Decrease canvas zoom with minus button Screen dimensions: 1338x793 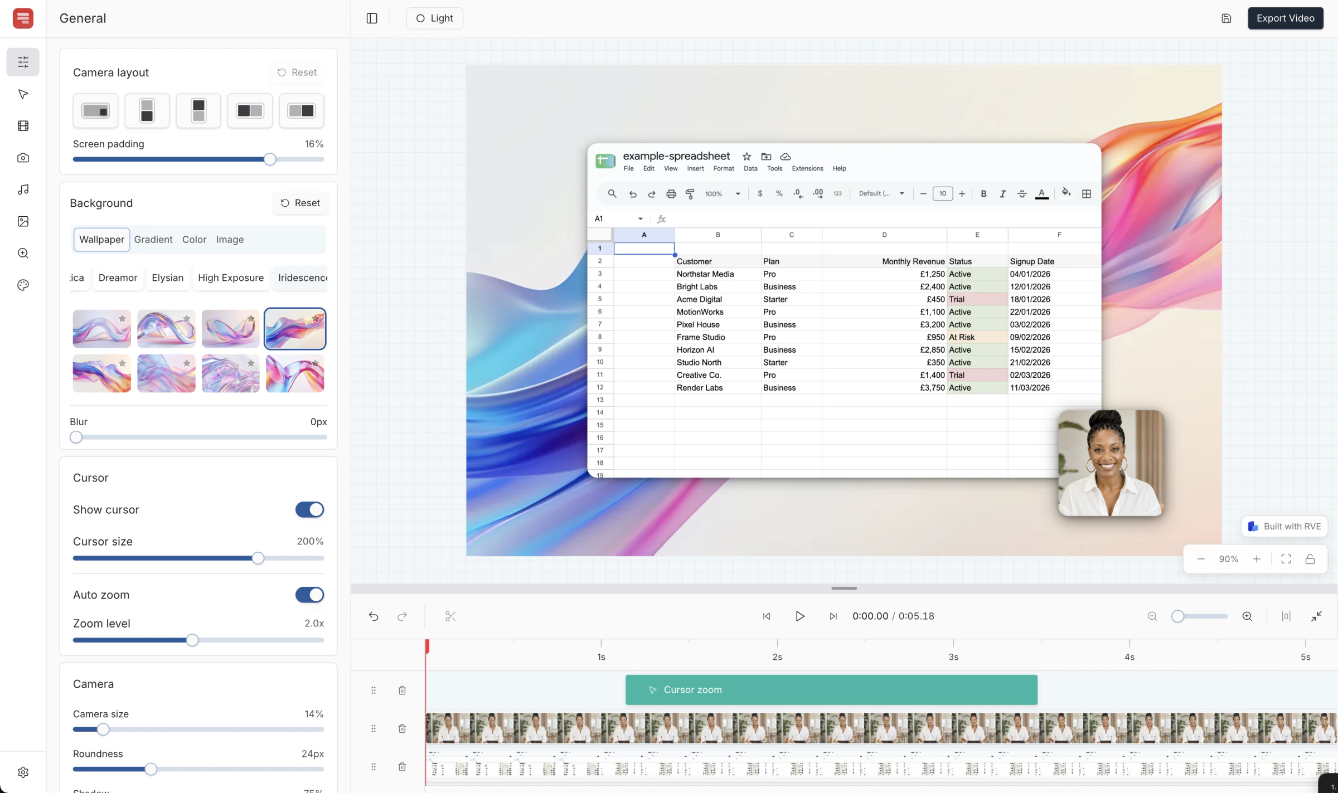point(1201,559)
